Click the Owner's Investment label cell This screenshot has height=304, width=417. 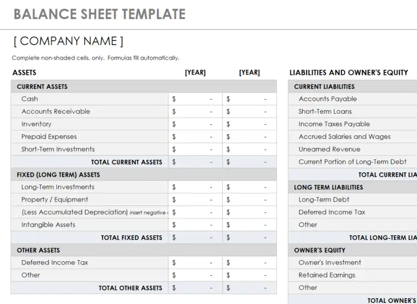pos(353,263)
